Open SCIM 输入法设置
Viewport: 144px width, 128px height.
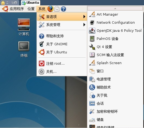click(x=115, y=55)
